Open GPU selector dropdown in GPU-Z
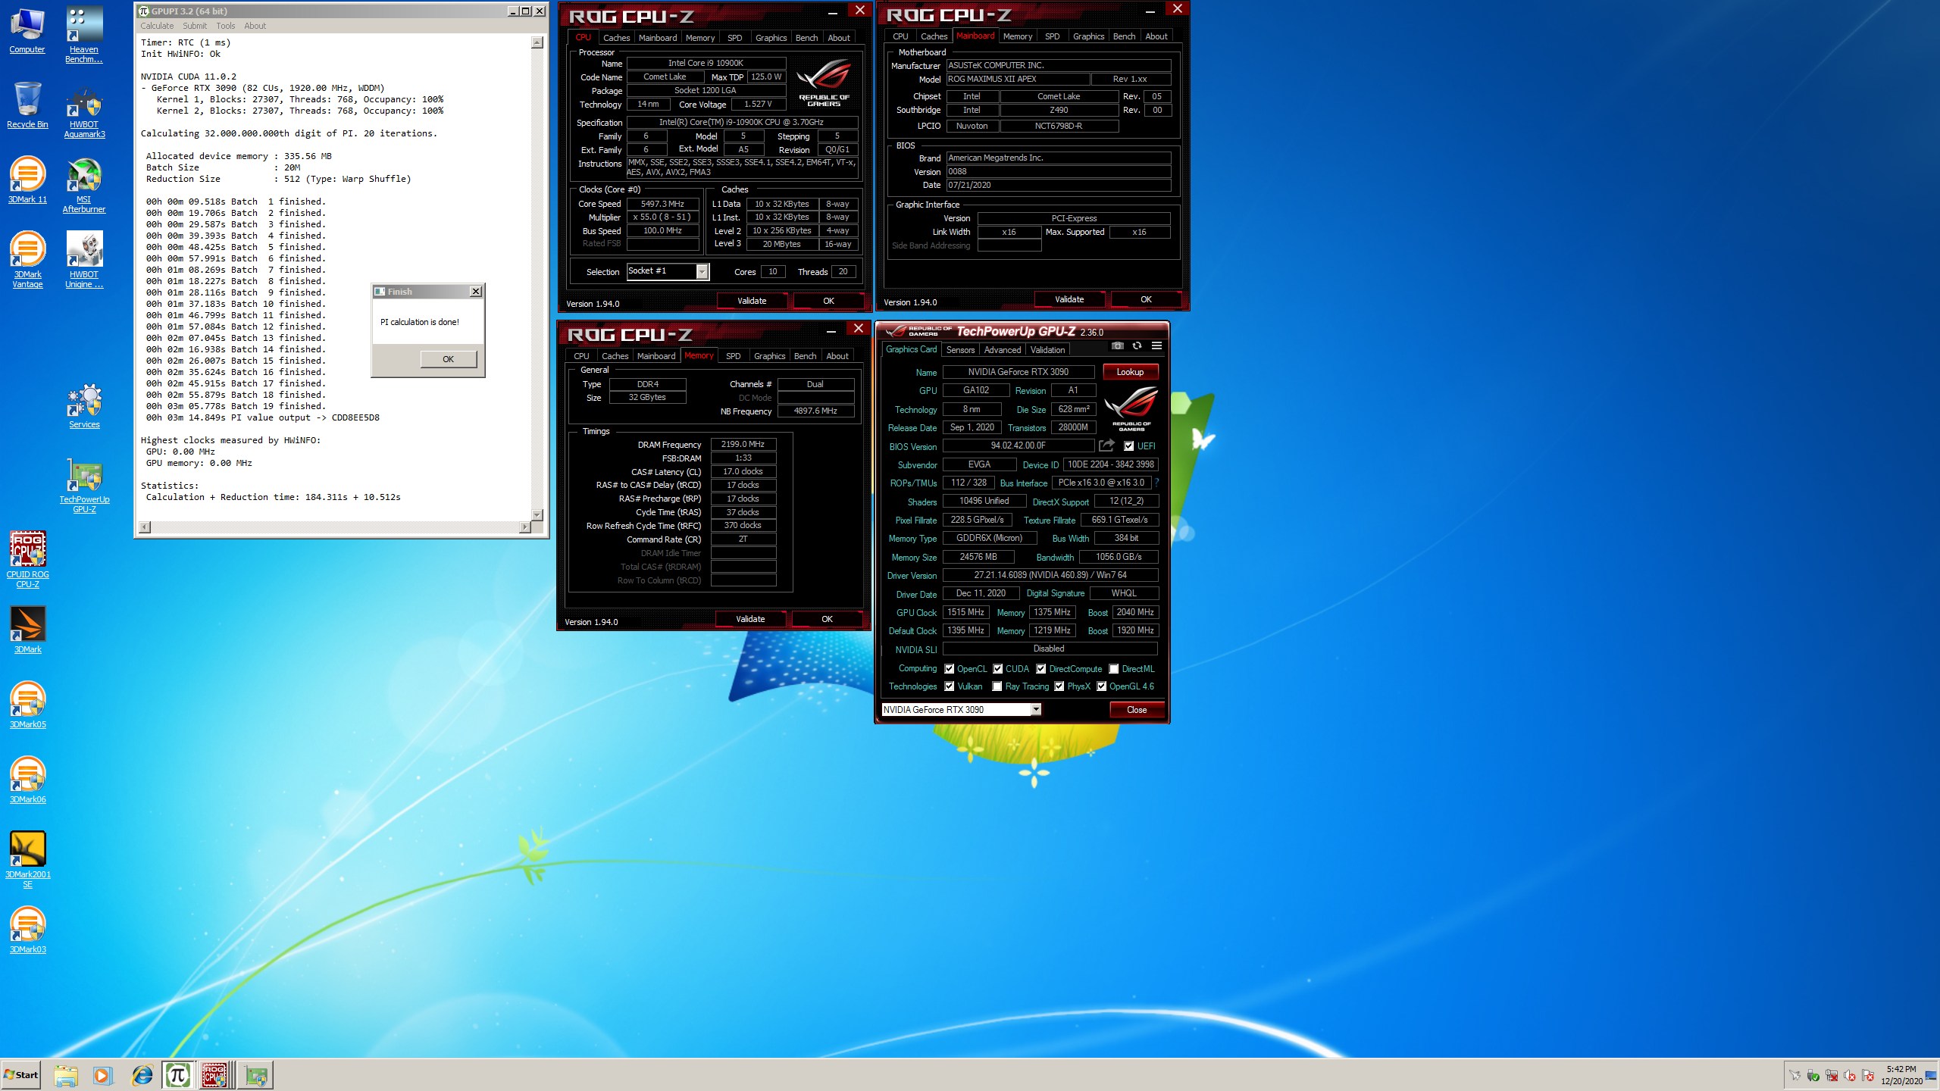Viewport: 1940px width, 1091px height. [1035, 710]
